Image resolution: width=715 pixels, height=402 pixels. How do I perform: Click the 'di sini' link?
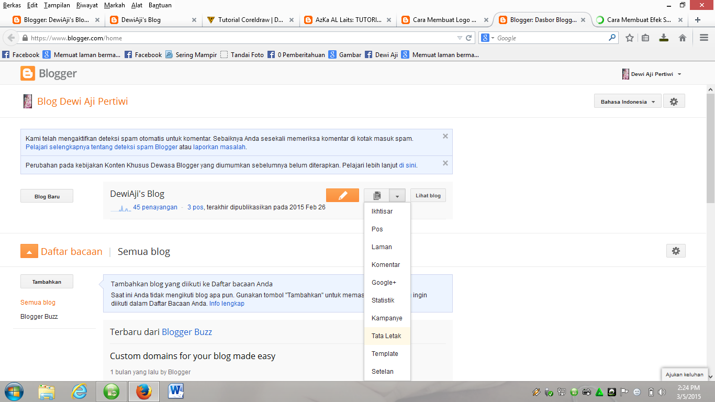(408, 165)
